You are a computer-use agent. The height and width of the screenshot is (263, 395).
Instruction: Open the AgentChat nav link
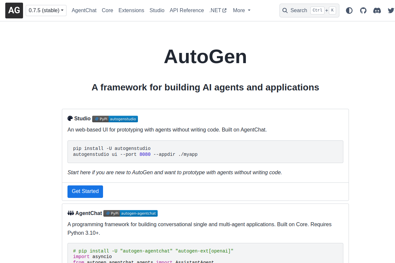tap(84, 10)
